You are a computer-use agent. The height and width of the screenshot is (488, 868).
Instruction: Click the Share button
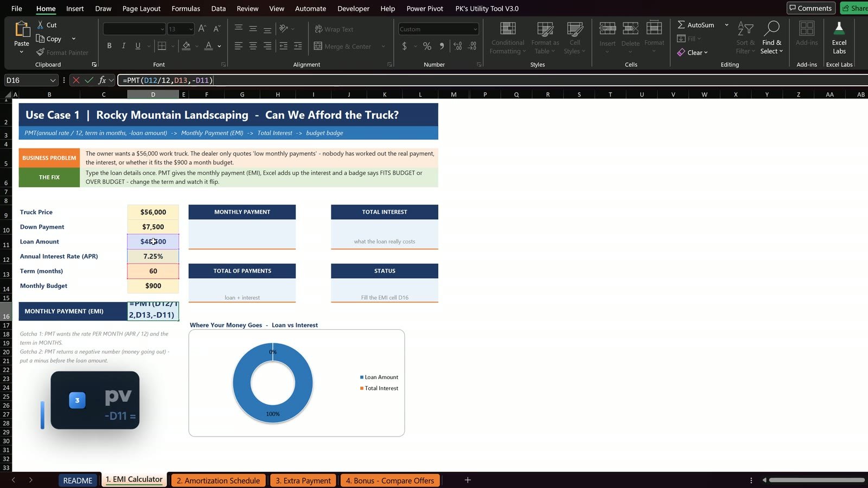854,8
